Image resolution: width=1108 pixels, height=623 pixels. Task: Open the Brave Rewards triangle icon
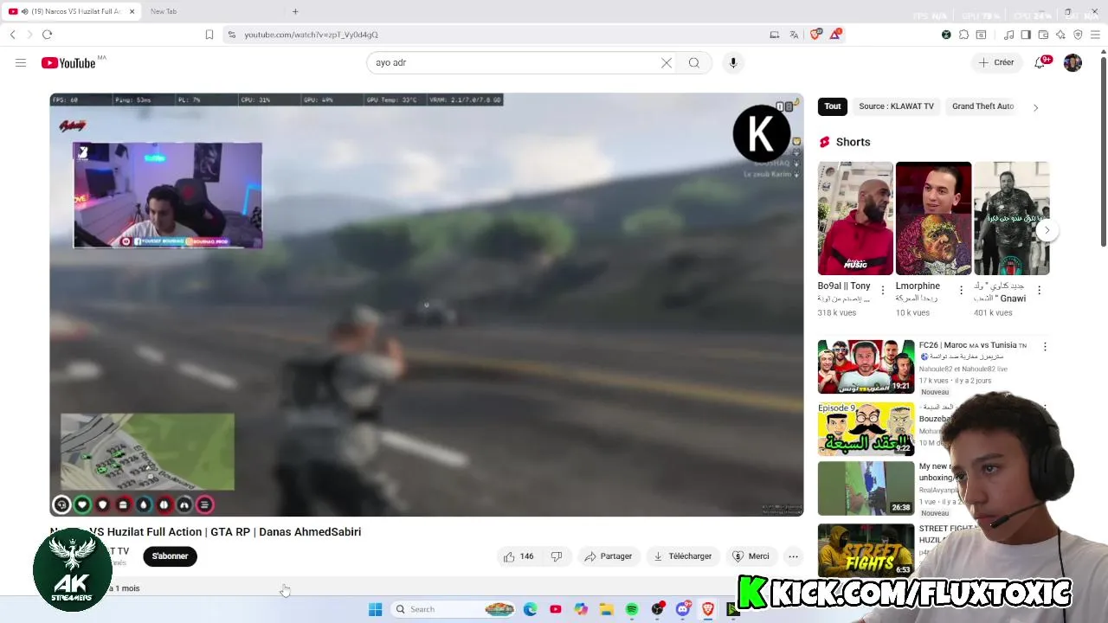(835, 35)
